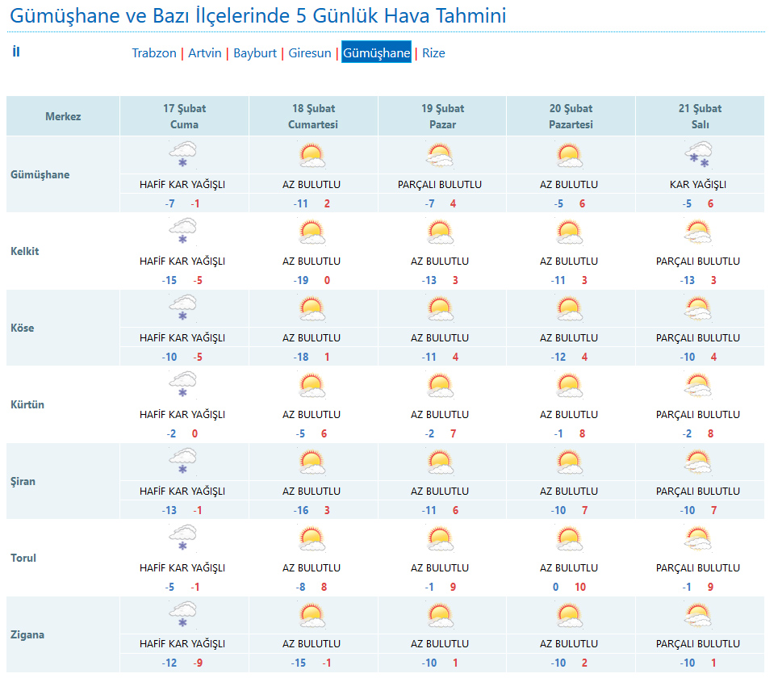Click the Zigana row label
Screen dimensions: 778x682
pos(27,634)
